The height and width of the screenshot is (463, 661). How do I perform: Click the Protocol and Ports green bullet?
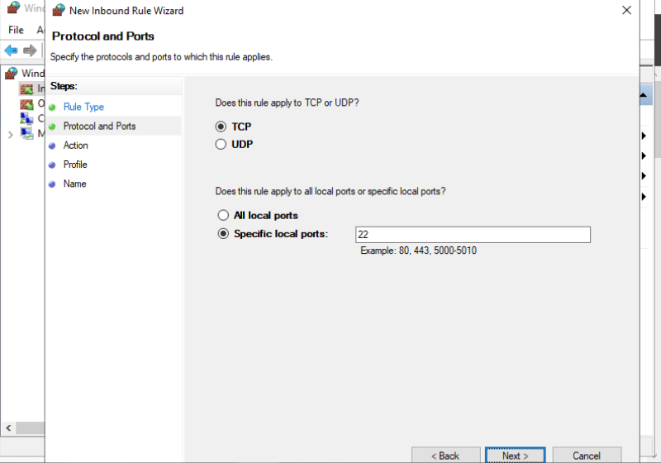point(52,126)
